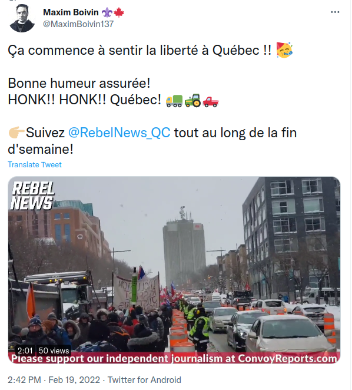Click the Rebel News logo in video
352x390 pixels.
coord(32,196)
